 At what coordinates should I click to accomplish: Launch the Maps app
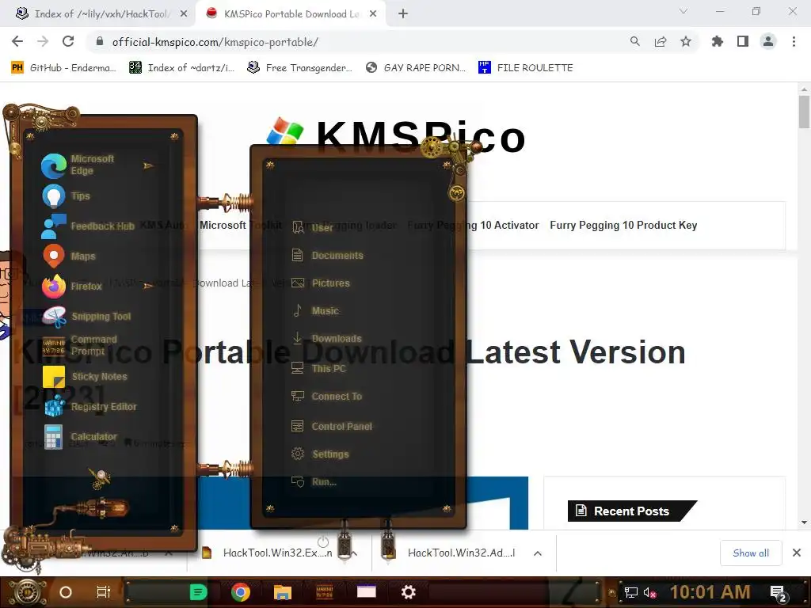68,256
